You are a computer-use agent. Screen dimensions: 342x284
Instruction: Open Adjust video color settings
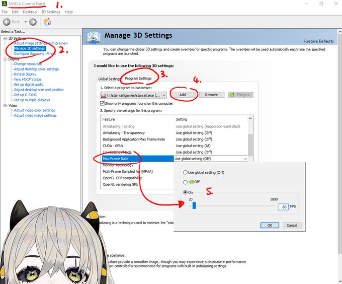(35, 110)
